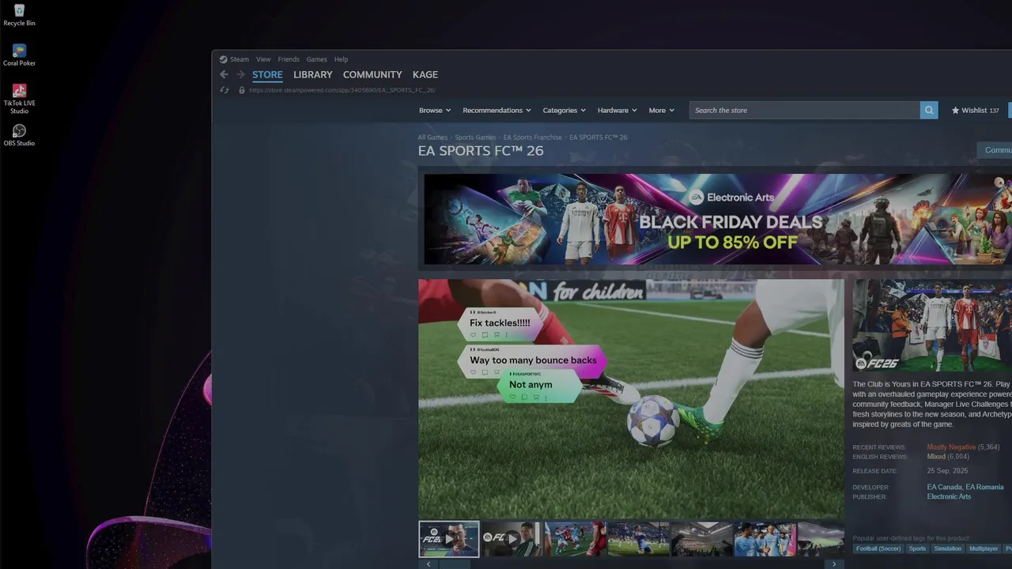This screenshot has width=1012, height=569.
Task: Select the stadium screenshot thumbnail
Action: click(x=701, y=539)
